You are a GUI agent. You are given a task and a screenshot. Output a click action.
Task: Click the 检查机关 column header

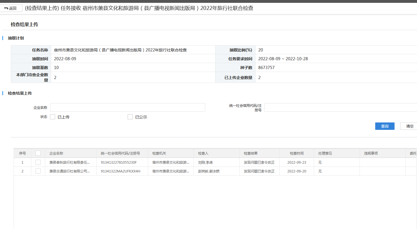[159, 153]
